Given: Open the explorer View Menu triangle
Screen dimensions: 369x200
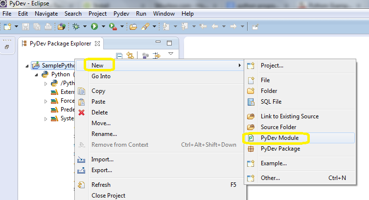Looking at the screenshot, I should [x=171, y=54].
